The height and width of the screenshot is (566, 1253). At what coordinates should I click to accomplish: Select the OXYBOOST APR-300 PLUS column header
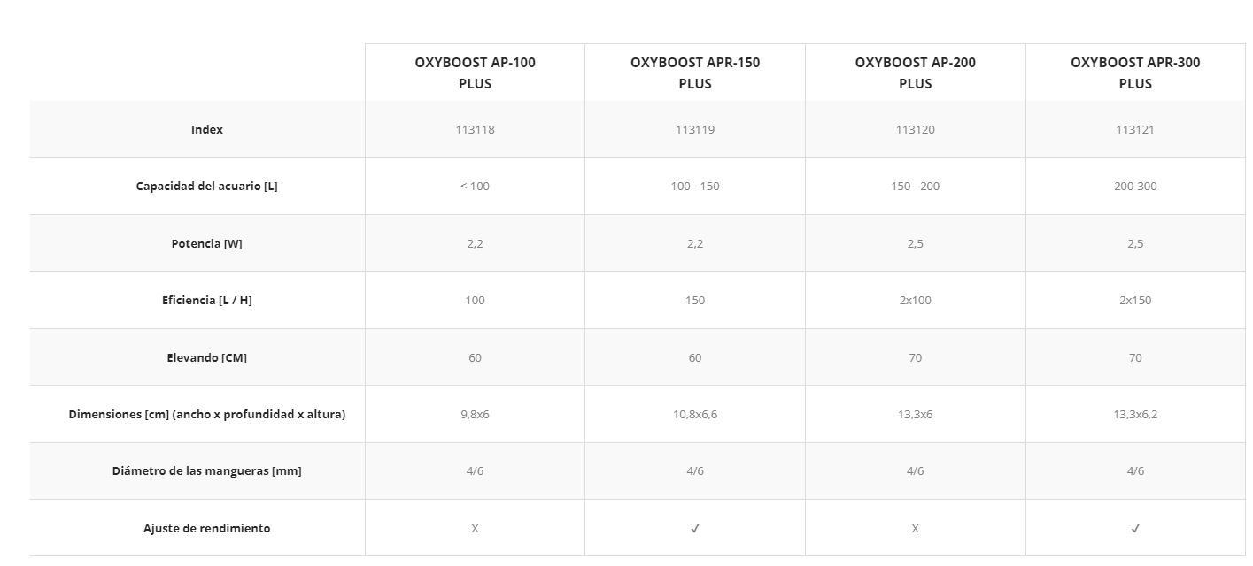click(1135, 73)
